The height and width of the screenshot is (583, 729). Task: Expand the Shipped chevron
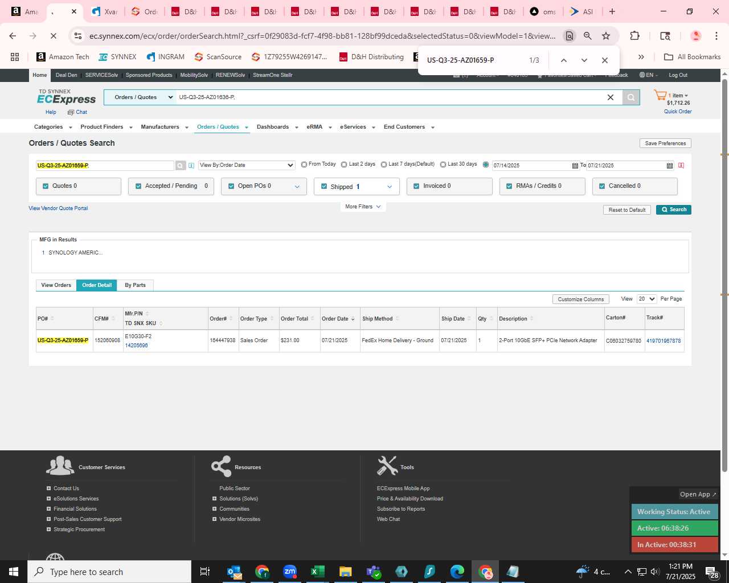[x=390, y=187]
